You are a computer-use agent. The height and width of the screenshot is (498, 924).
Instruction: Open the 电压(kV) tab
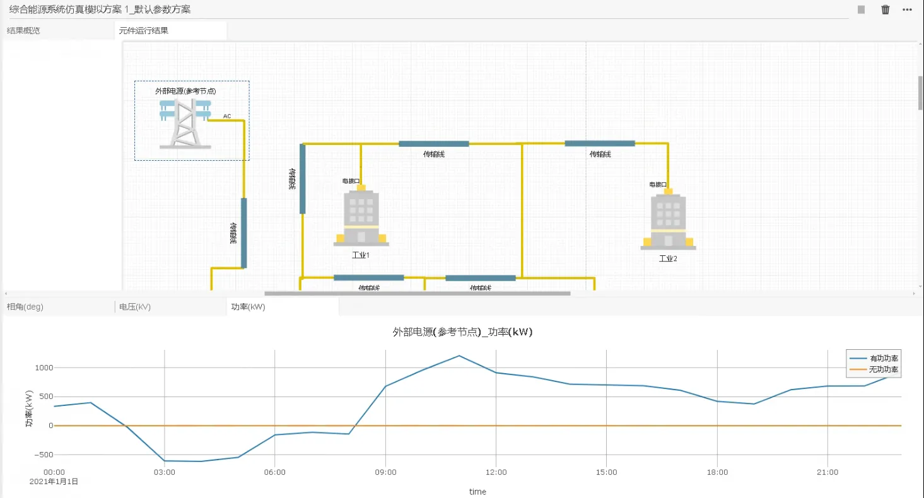[135, 307]
